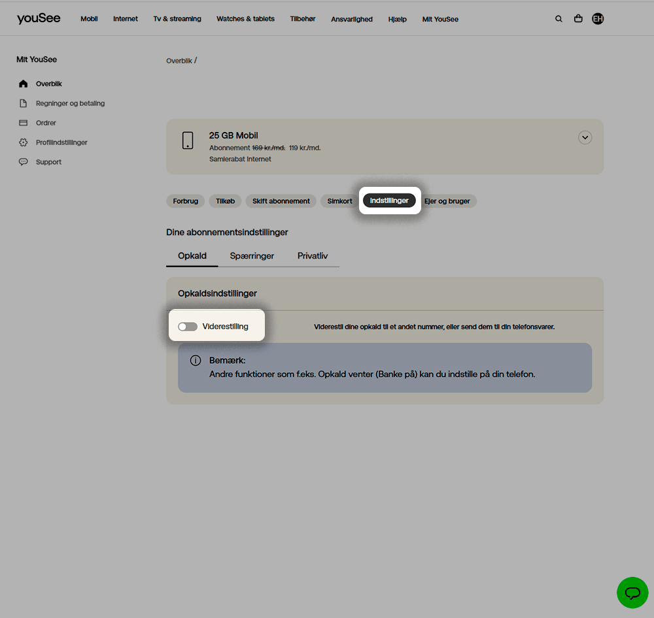This screenshot has height=618, width=654.
Task: Open the EH profile avatar
Action: pyautogui.click(x=598, y=19)
